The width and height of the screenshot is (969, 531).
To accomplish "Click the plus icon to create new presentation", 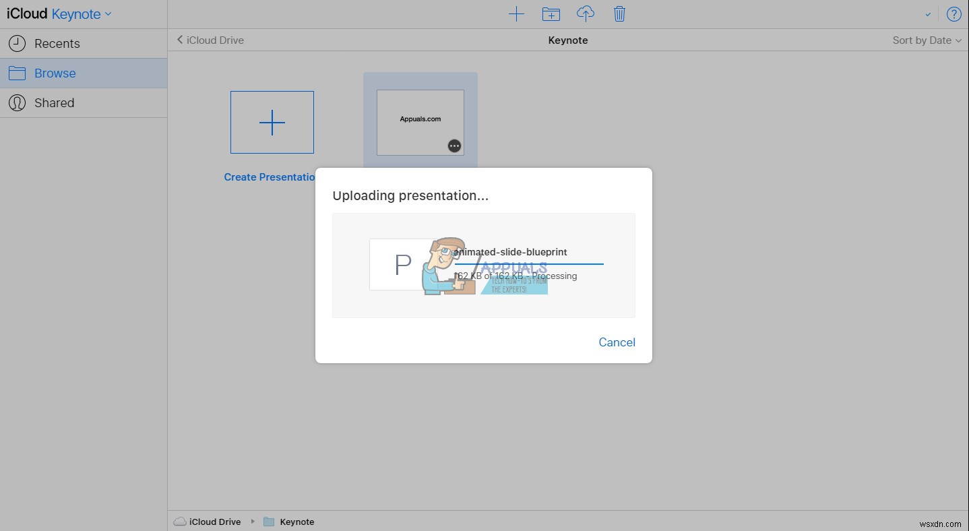I will (516, 13).
